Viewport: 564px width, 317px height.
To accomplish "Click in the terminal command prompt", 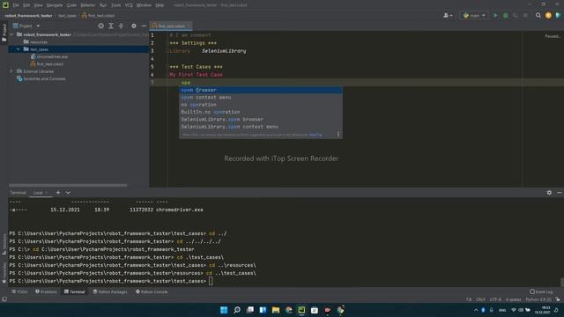I will [211, 281].
